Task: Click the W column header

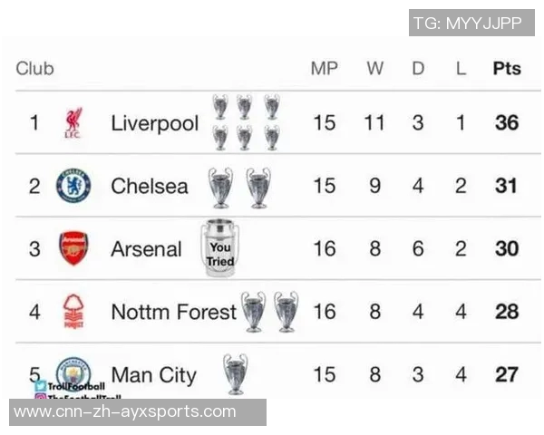Action: (374, 68)
